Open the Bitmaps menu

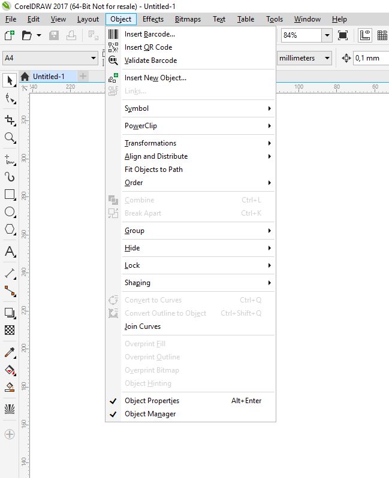[188, 19]
